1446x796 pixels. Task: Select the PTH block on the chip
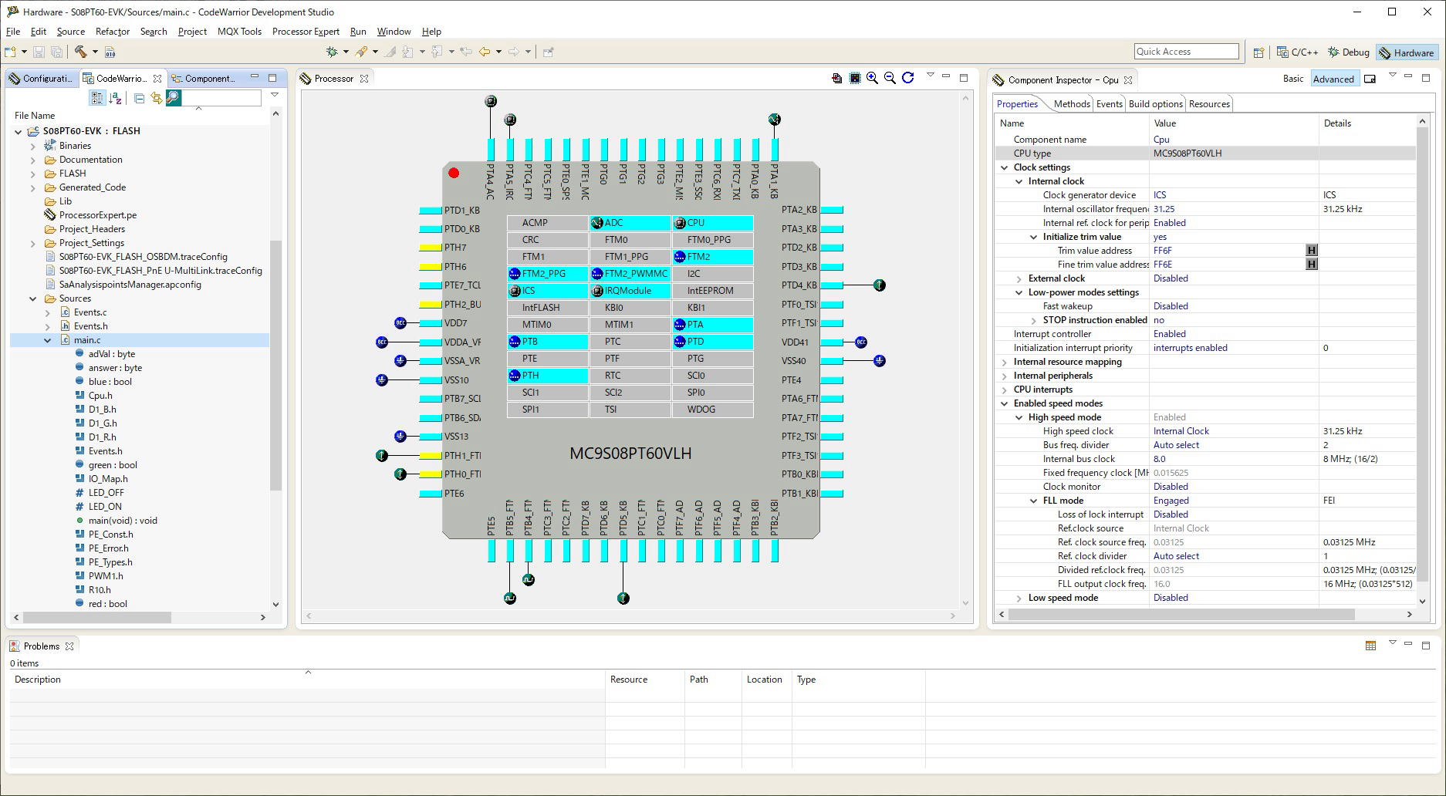pyautogui.click(x=547, y=376)
